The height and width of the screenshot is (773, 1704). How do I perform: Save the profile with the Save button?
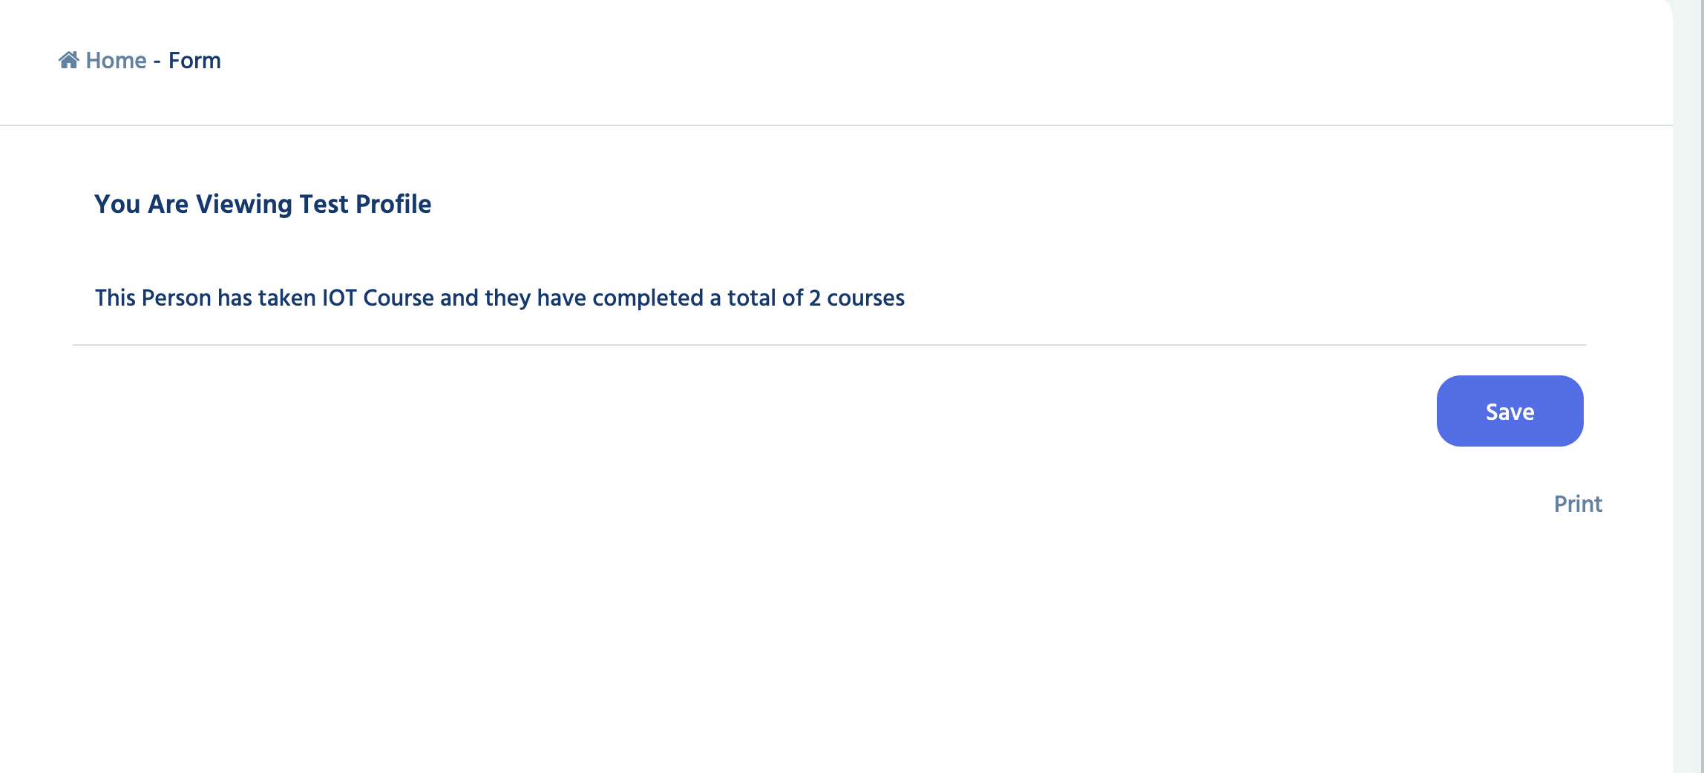1510,411
